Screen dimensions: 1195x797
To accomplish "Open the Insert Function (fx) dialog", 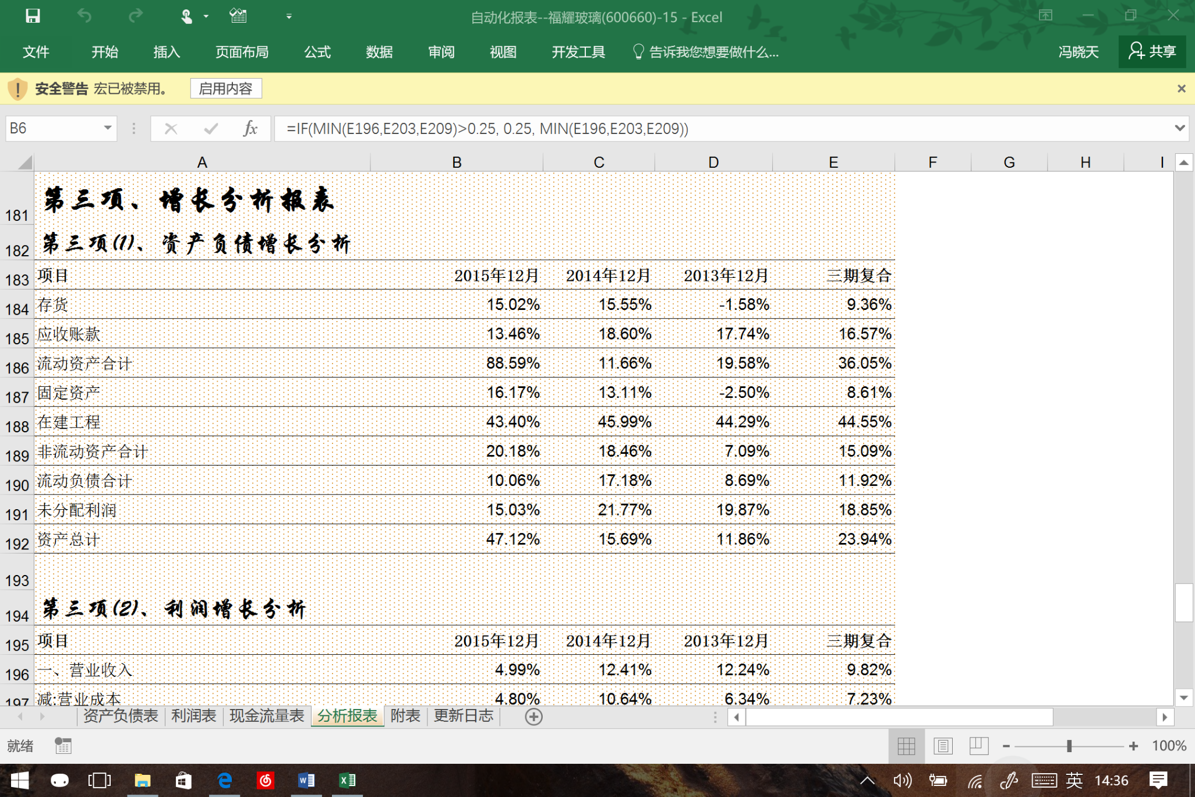I will point(250,129).
